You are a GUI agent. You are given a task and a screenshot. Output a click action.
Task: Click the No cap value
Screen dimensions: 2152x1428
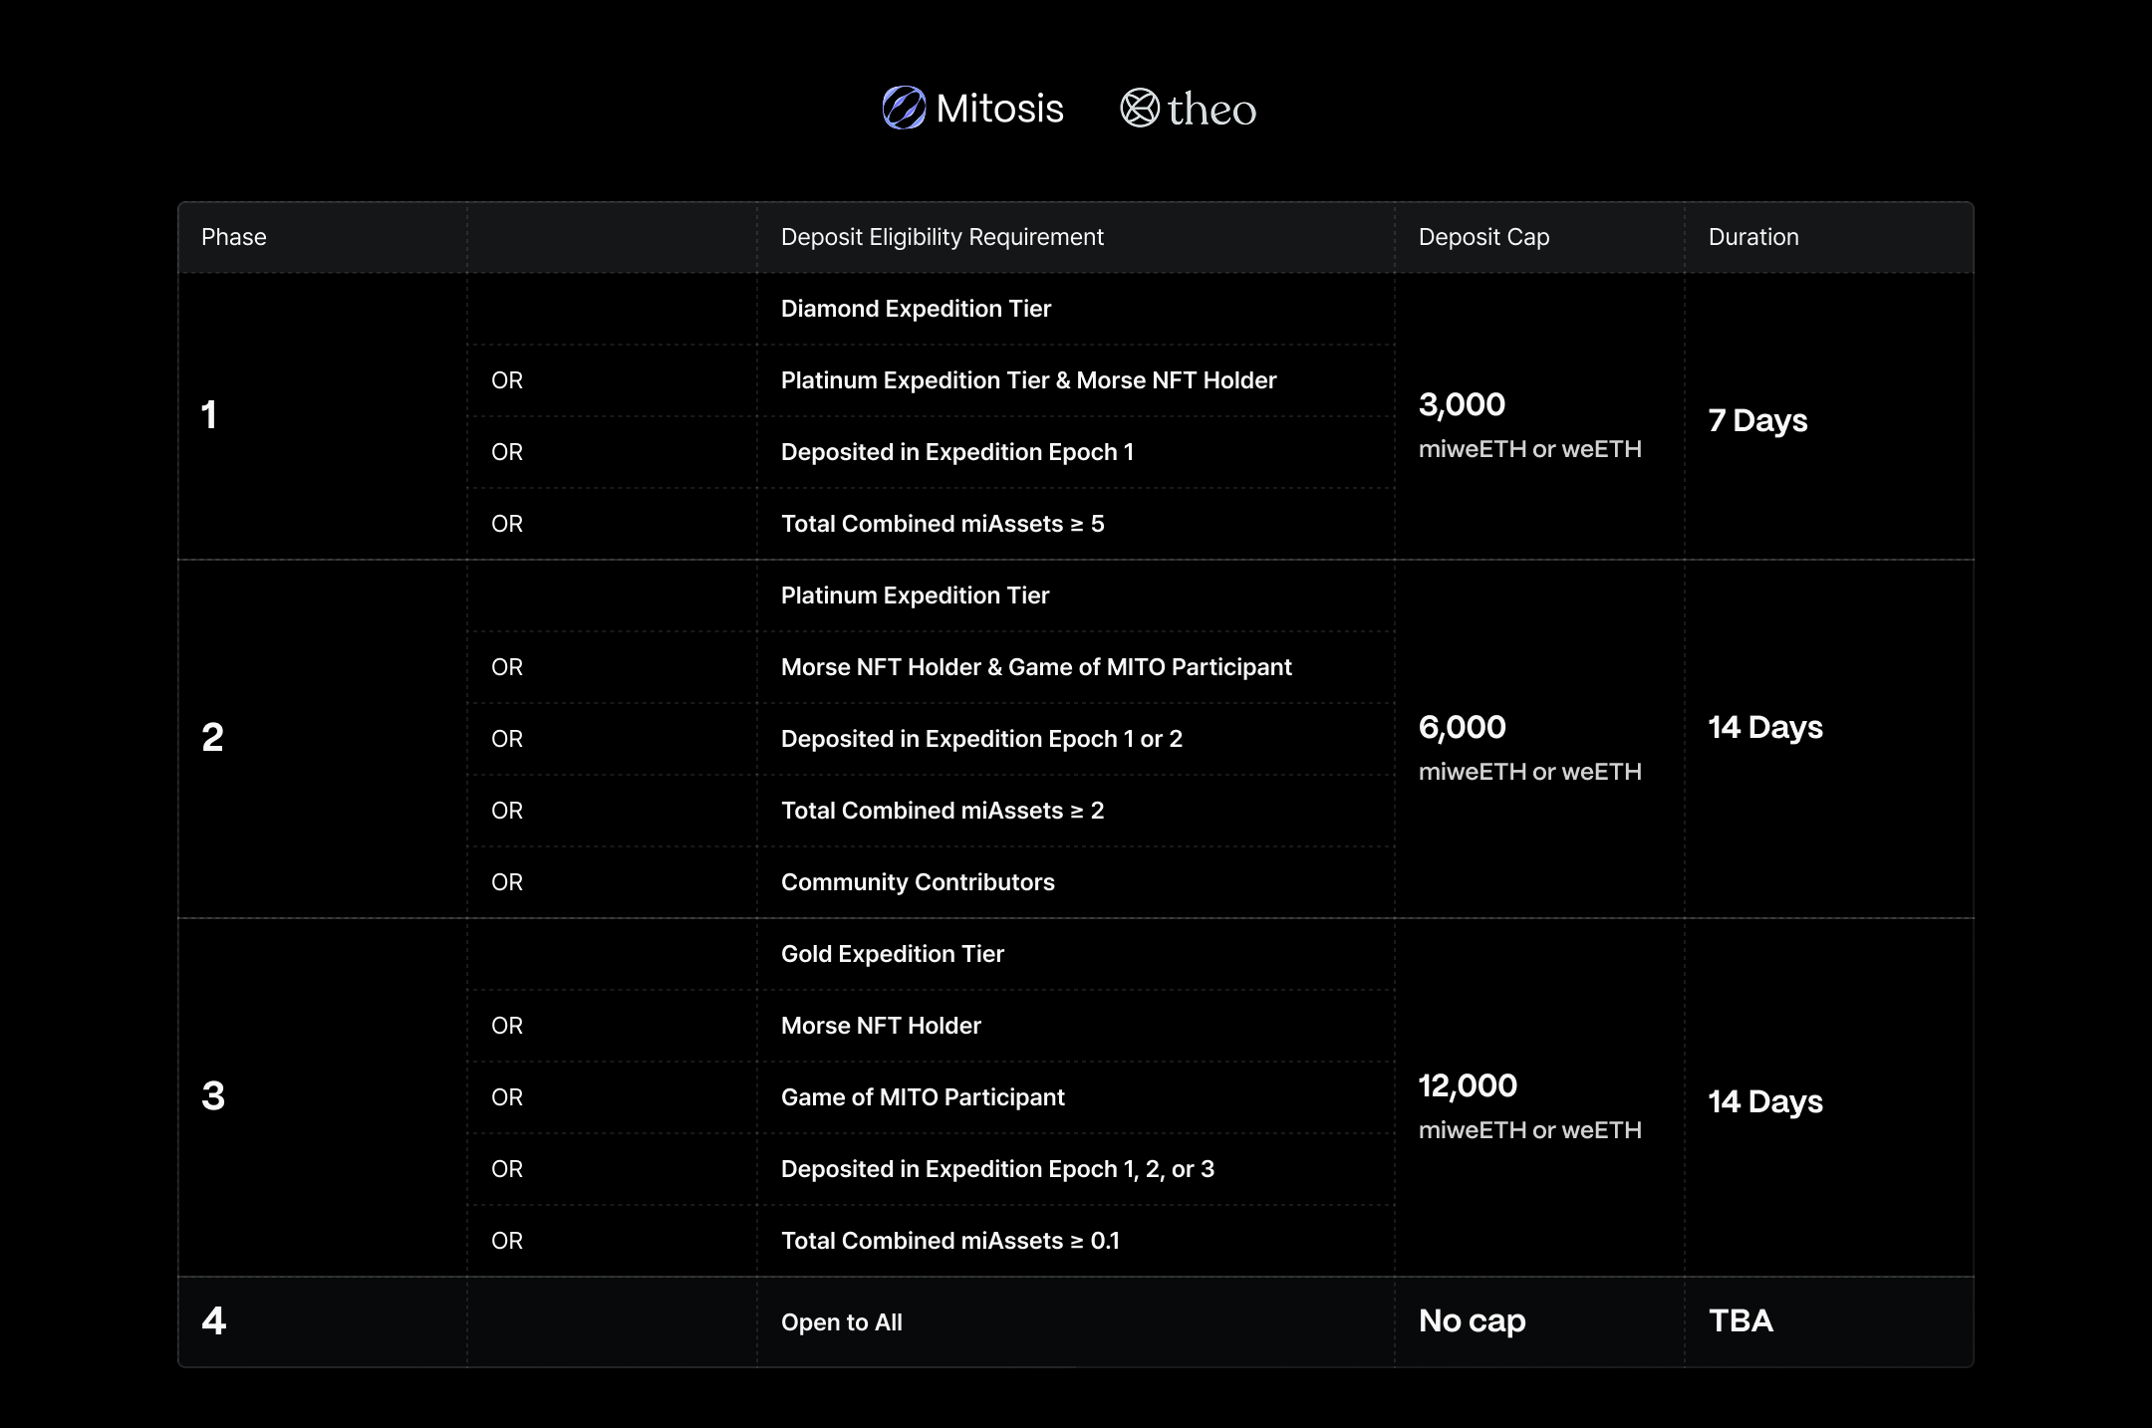(1473, 1321)
